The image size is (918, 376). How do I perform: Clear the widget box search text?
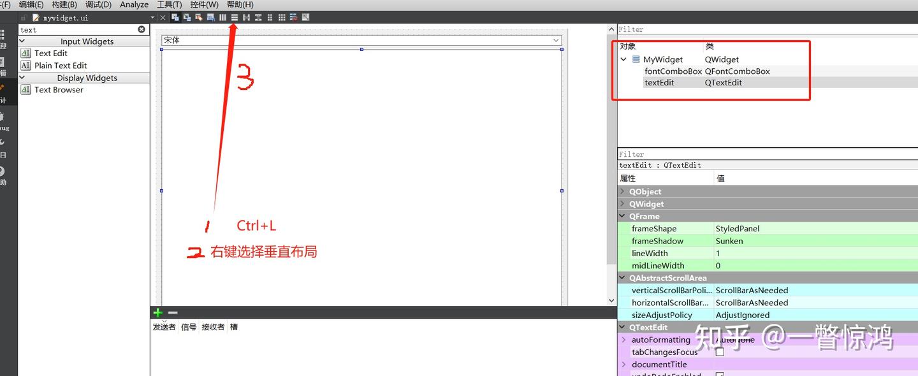(x=142, y=29)
